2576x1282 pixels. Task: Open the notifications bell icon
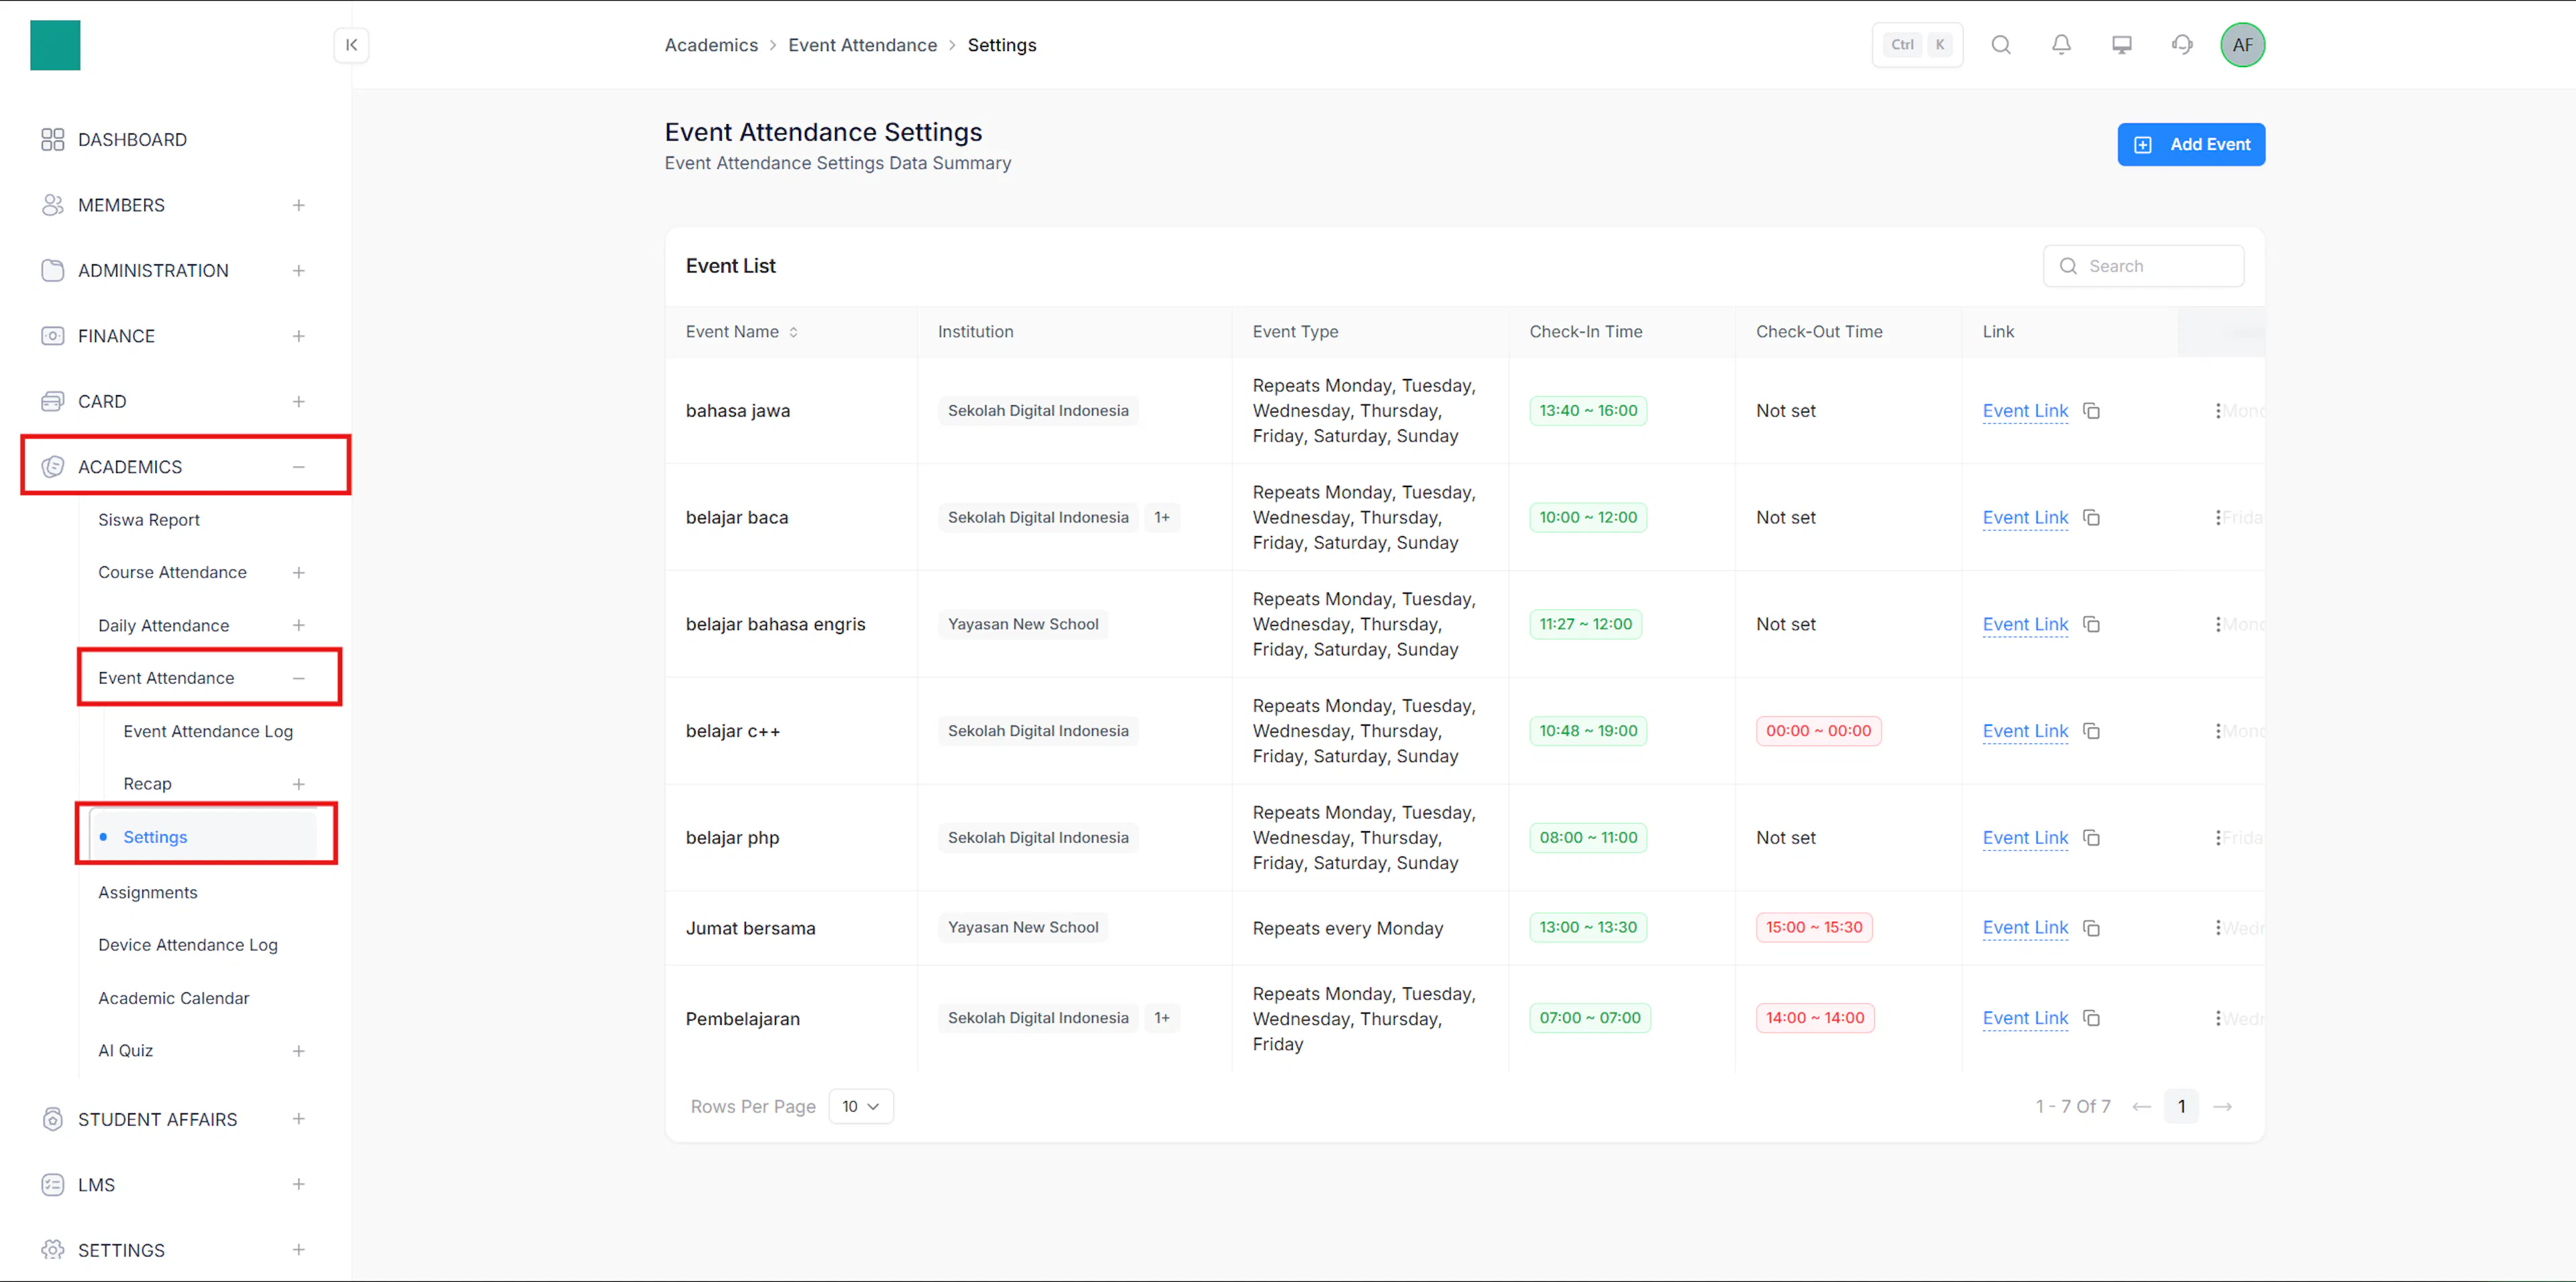[2061, 45]
